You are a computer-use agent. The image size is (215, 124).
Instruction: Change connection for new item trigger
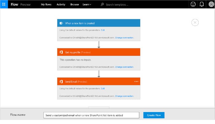coord(124,38)
